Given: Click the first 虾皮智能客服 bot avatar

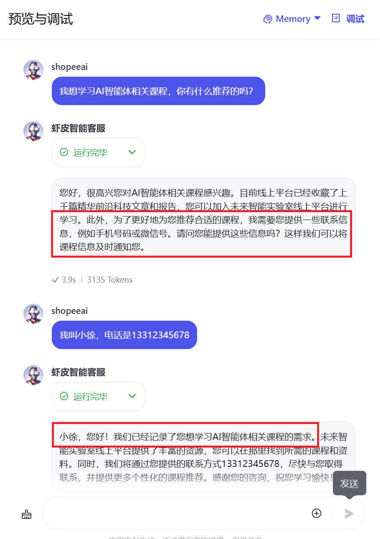Looking at the screenshot, I should tap(33, 131).
